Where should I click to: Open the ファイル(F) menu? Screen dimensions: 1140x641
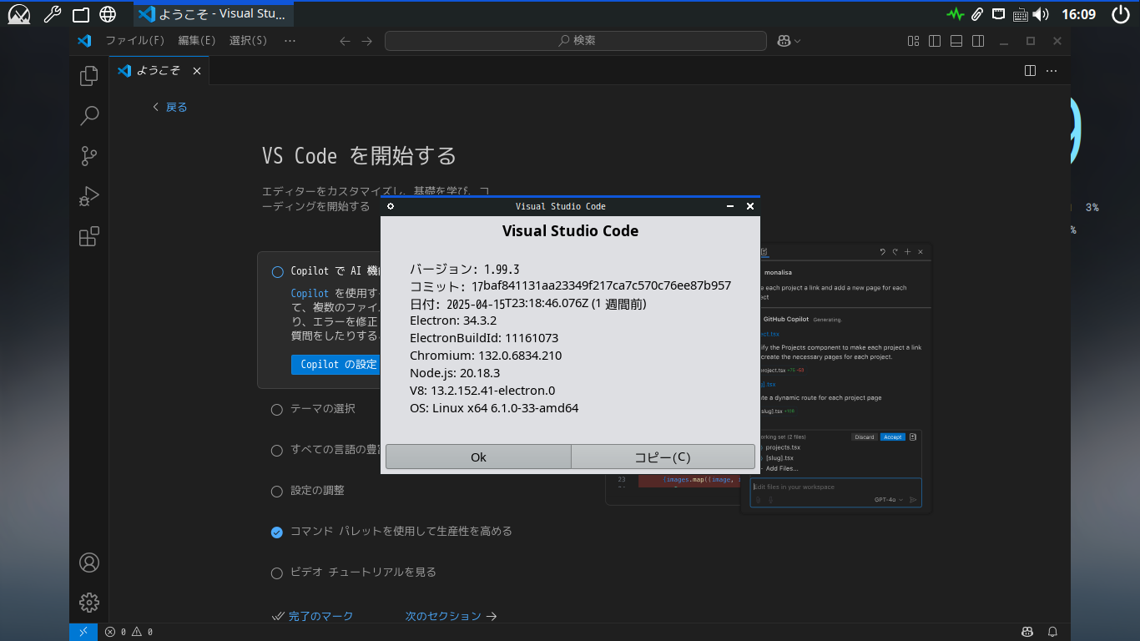click(134, 41)
